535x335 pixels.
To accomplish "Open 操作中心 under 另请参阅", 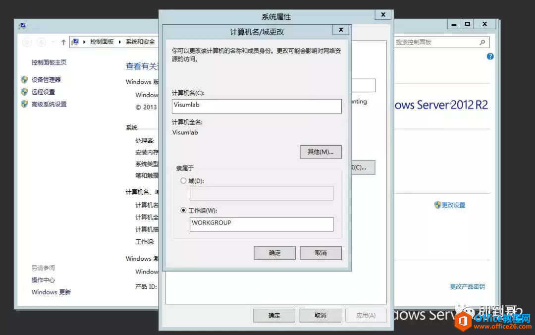I will [43, 280].
